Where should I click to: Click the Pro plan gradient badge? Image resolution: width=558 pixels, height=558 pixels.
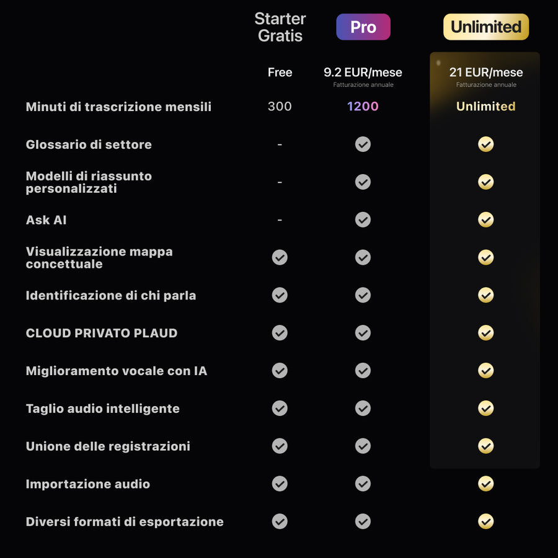(x=363, y=27)
